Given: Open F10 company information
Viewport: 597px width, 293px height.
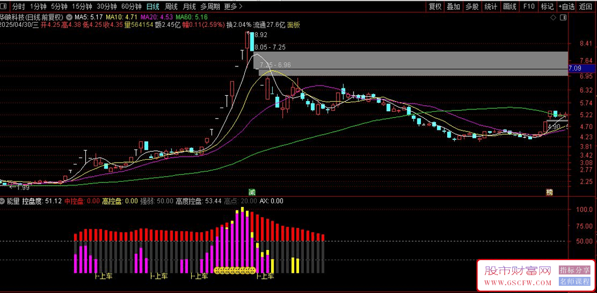Looking at the screenshot, I should click(529, 6).
